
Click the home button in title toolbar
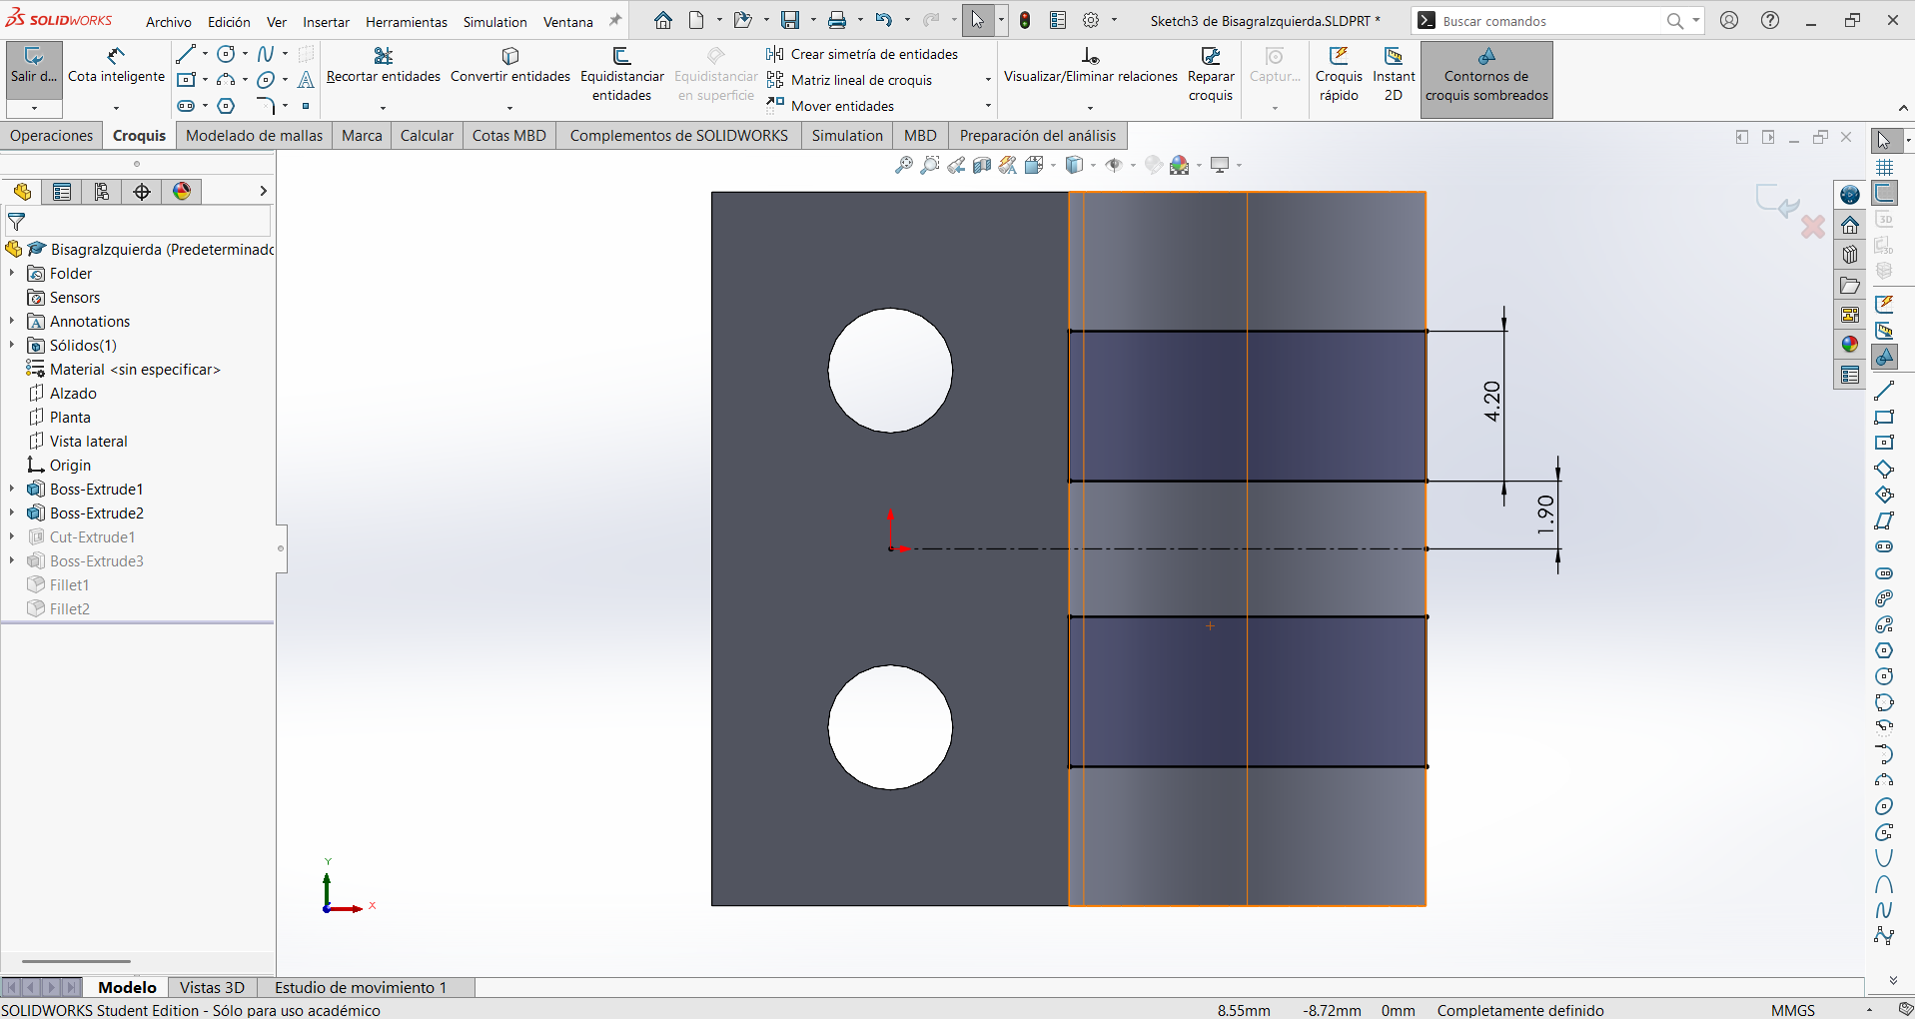[663, 20]
